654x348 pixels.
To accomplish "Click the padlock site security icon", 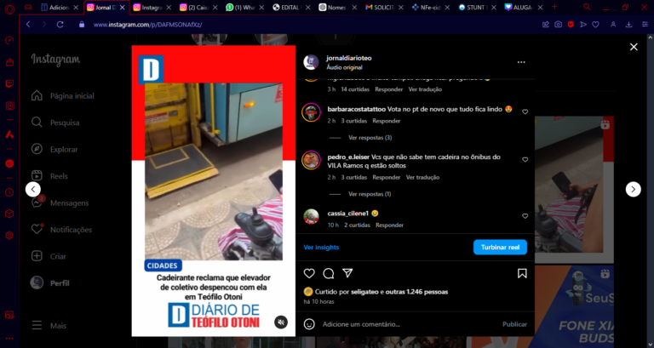I will 82,25.
